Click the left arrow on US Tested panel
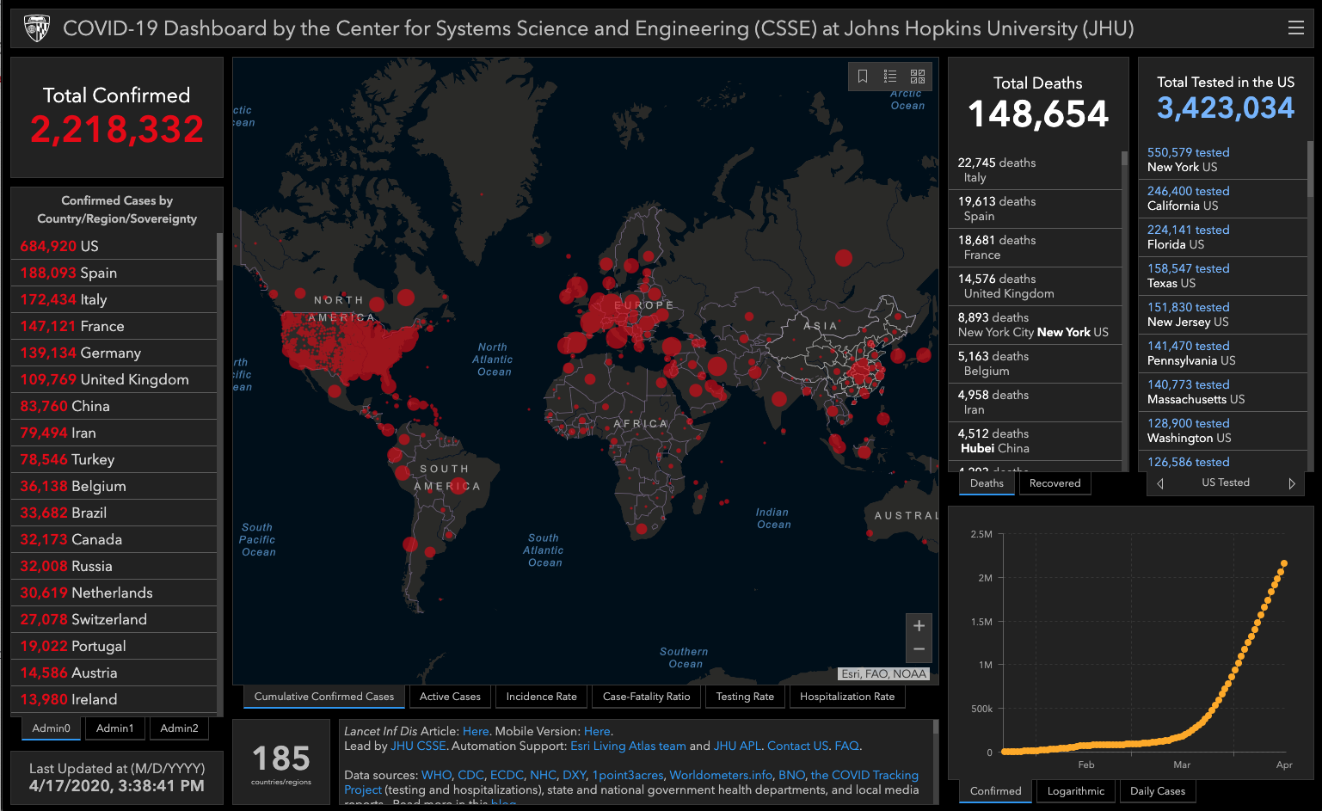 pyautogui.click(x=1159, y=483)
